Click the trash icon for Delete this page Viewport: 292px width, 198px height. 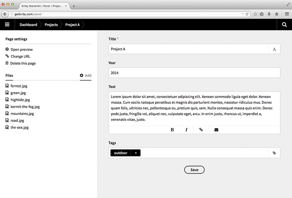click(x=7, y=63)
